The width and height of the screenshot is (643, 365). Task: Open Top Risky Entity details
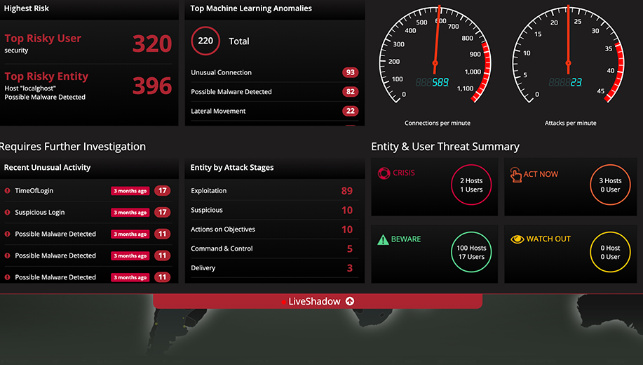tap(46, 77)
